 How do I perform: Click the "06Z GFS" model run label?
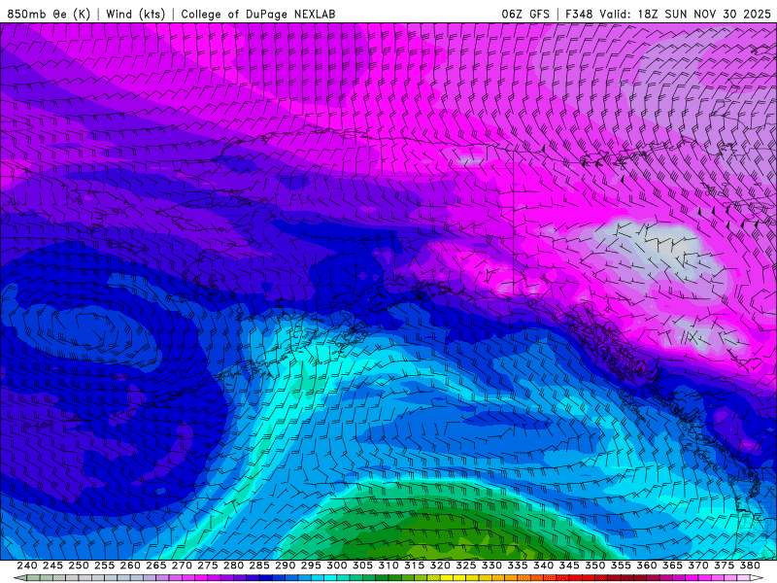tap(525, 14)
